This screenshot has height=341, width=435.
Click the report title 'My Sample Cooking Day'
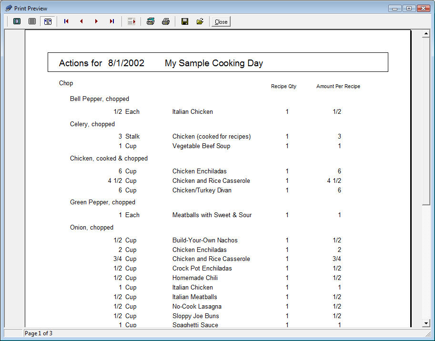pyautogui.click(x=213, y=63)
